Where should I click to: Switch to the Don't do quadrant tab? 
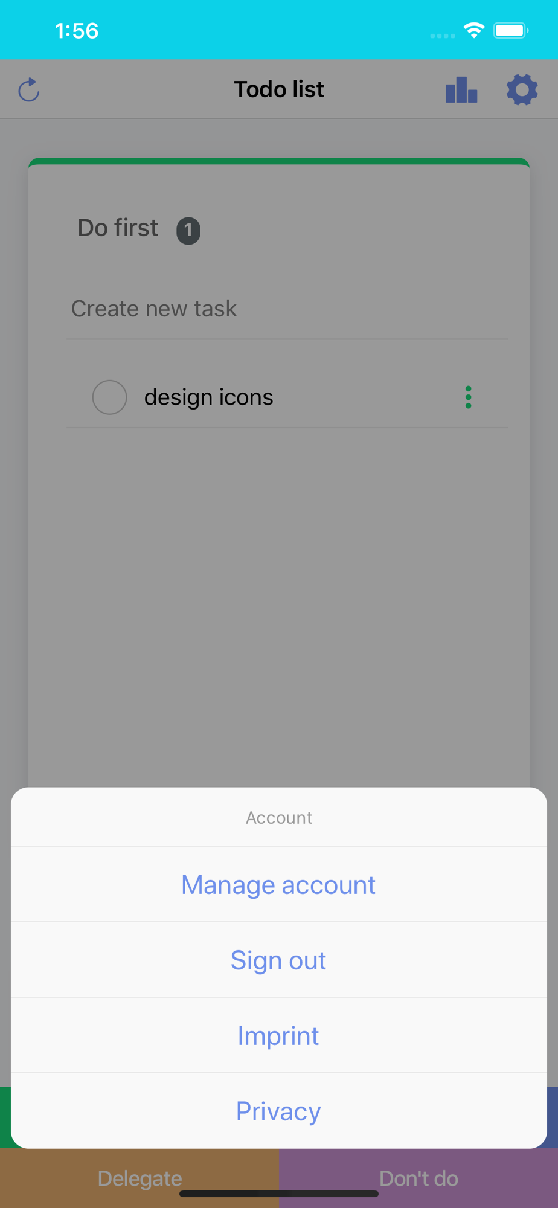click(418, 1178)
